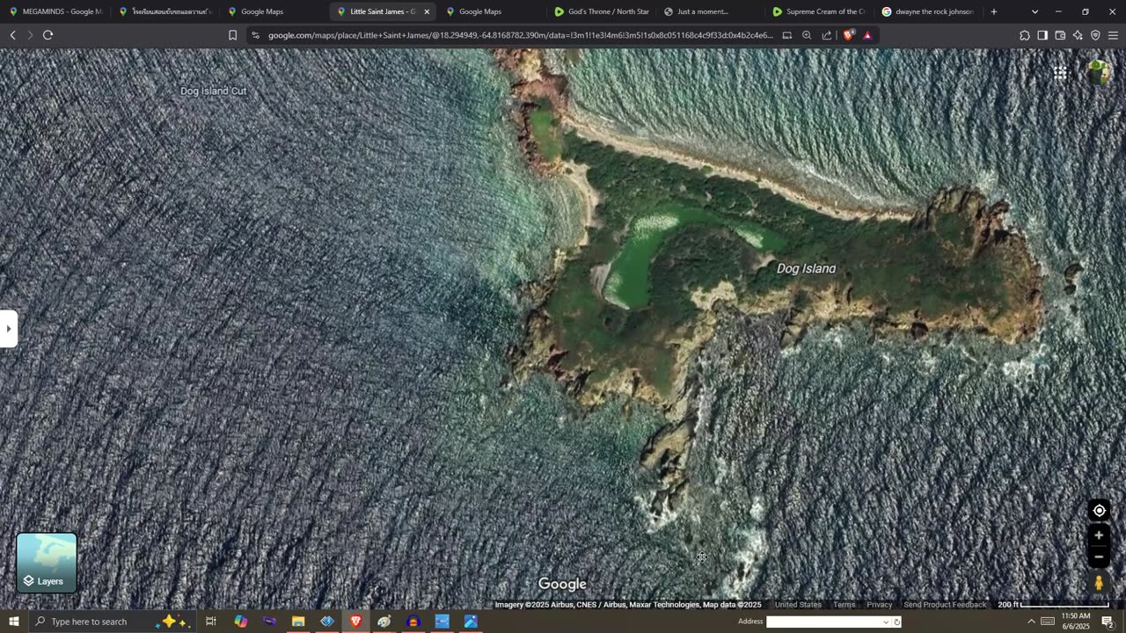Open the Google apps grid

1061,73
